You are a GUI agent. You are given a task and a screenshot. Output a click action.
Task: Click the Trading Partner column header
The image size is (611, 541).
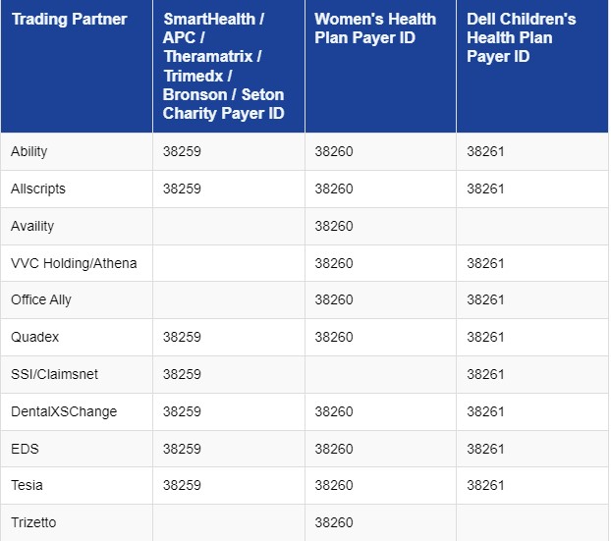pyautogui.click(x=69, y=20)
